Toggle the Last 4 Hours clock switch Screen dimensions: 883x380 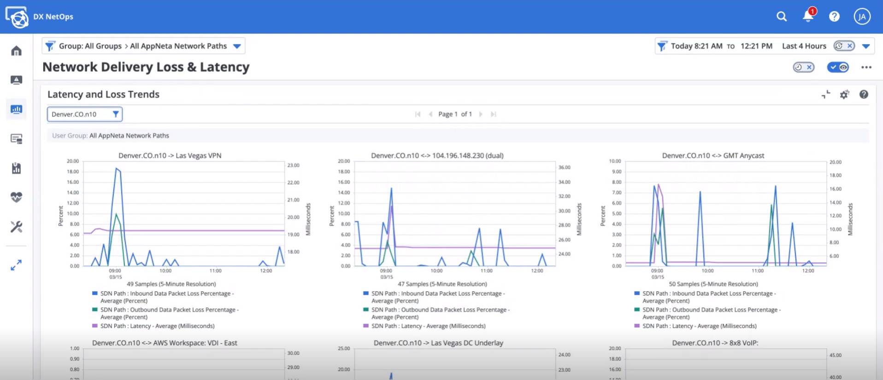(844, 46)
